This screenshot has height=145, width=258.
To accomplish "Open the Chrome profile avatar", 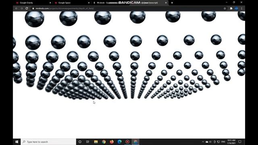I will tap(237, 8).
